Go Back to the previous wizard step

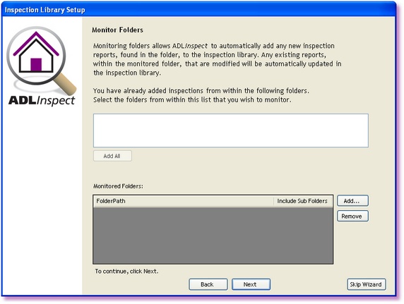coord(208,284)
